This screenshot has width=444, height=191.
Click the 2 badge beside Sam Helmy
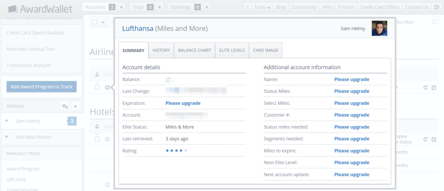(72, 121)
